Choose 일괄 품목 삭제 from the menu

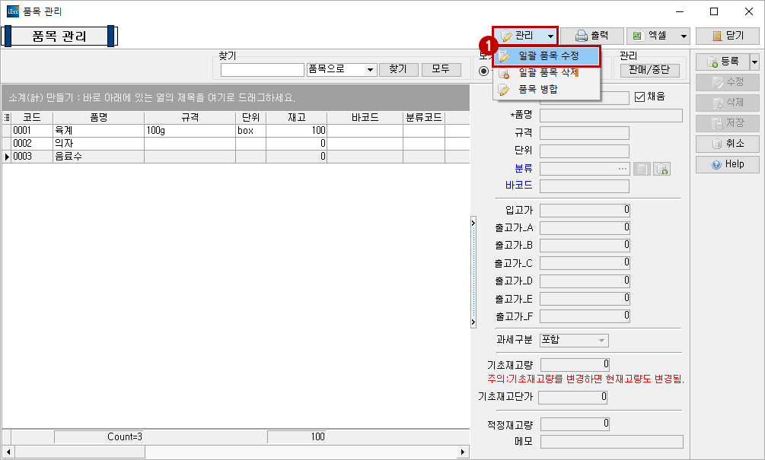tap(547, 72)
